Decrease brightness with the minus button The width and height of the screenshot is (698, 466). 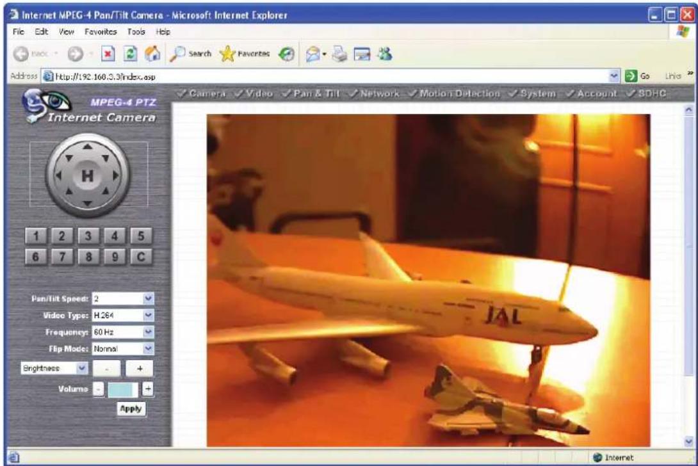tap(106, 369)
